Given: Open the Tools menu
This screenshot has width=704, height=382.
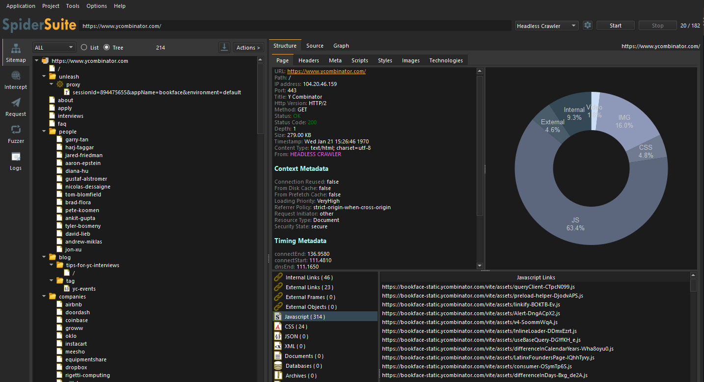Looking at the screenshot, I should click(73, 6).
